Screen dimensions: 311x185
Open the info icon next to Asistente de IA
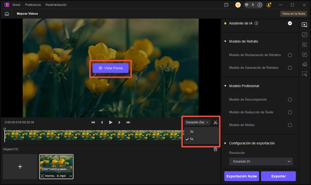[256, 23]
